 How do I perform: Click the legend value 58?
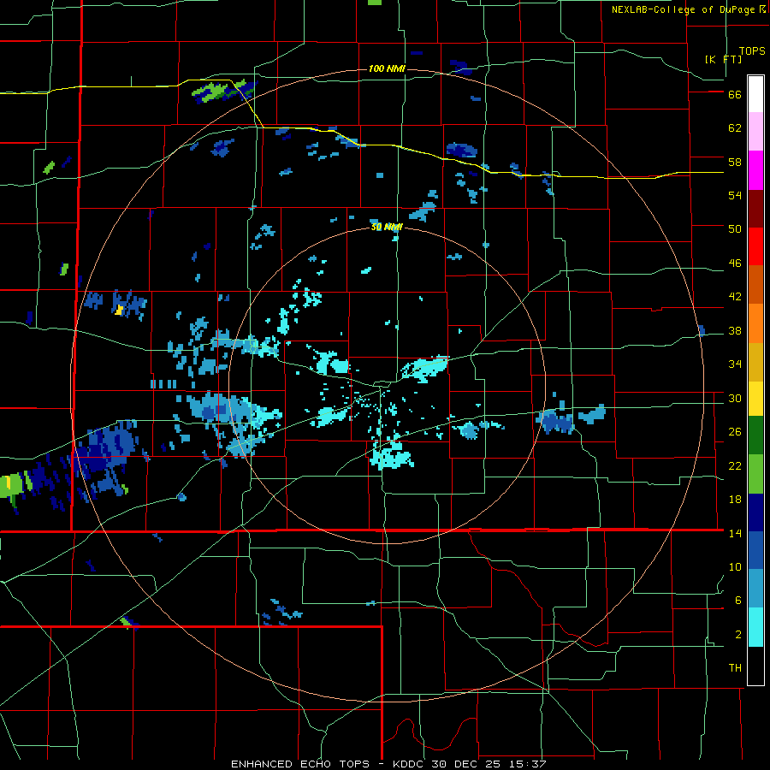735,162
